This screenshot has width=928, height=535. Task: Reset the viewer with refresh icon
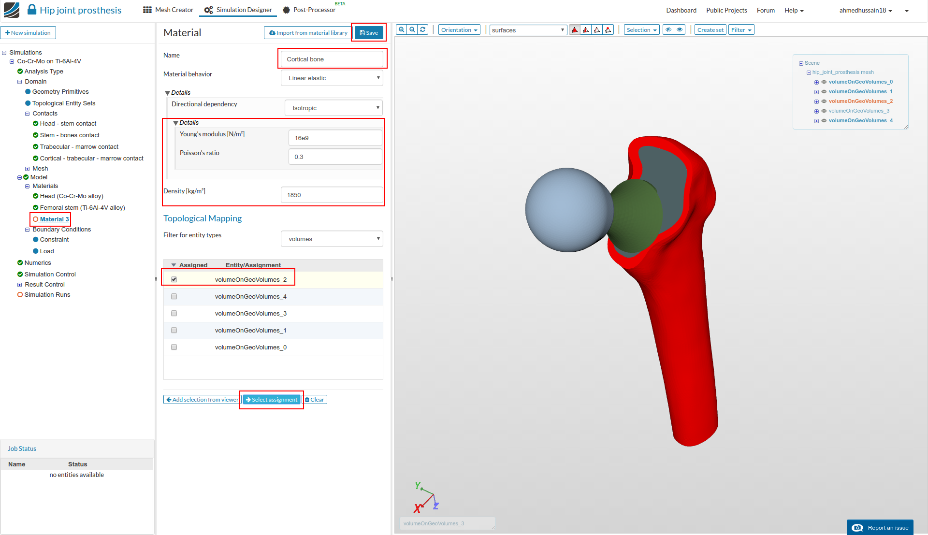(x=423, y=30)
